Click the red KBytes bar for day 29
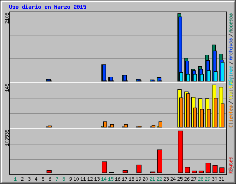The width and height of the screenshot is (236, 184). [x=208, y=168]
